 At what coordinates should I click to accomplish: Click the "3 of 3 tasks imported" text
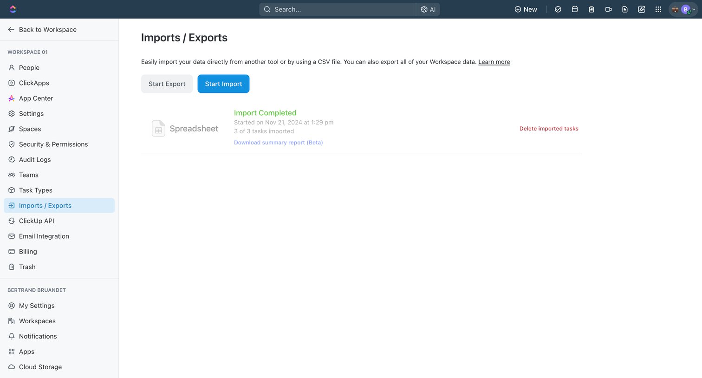264,131
